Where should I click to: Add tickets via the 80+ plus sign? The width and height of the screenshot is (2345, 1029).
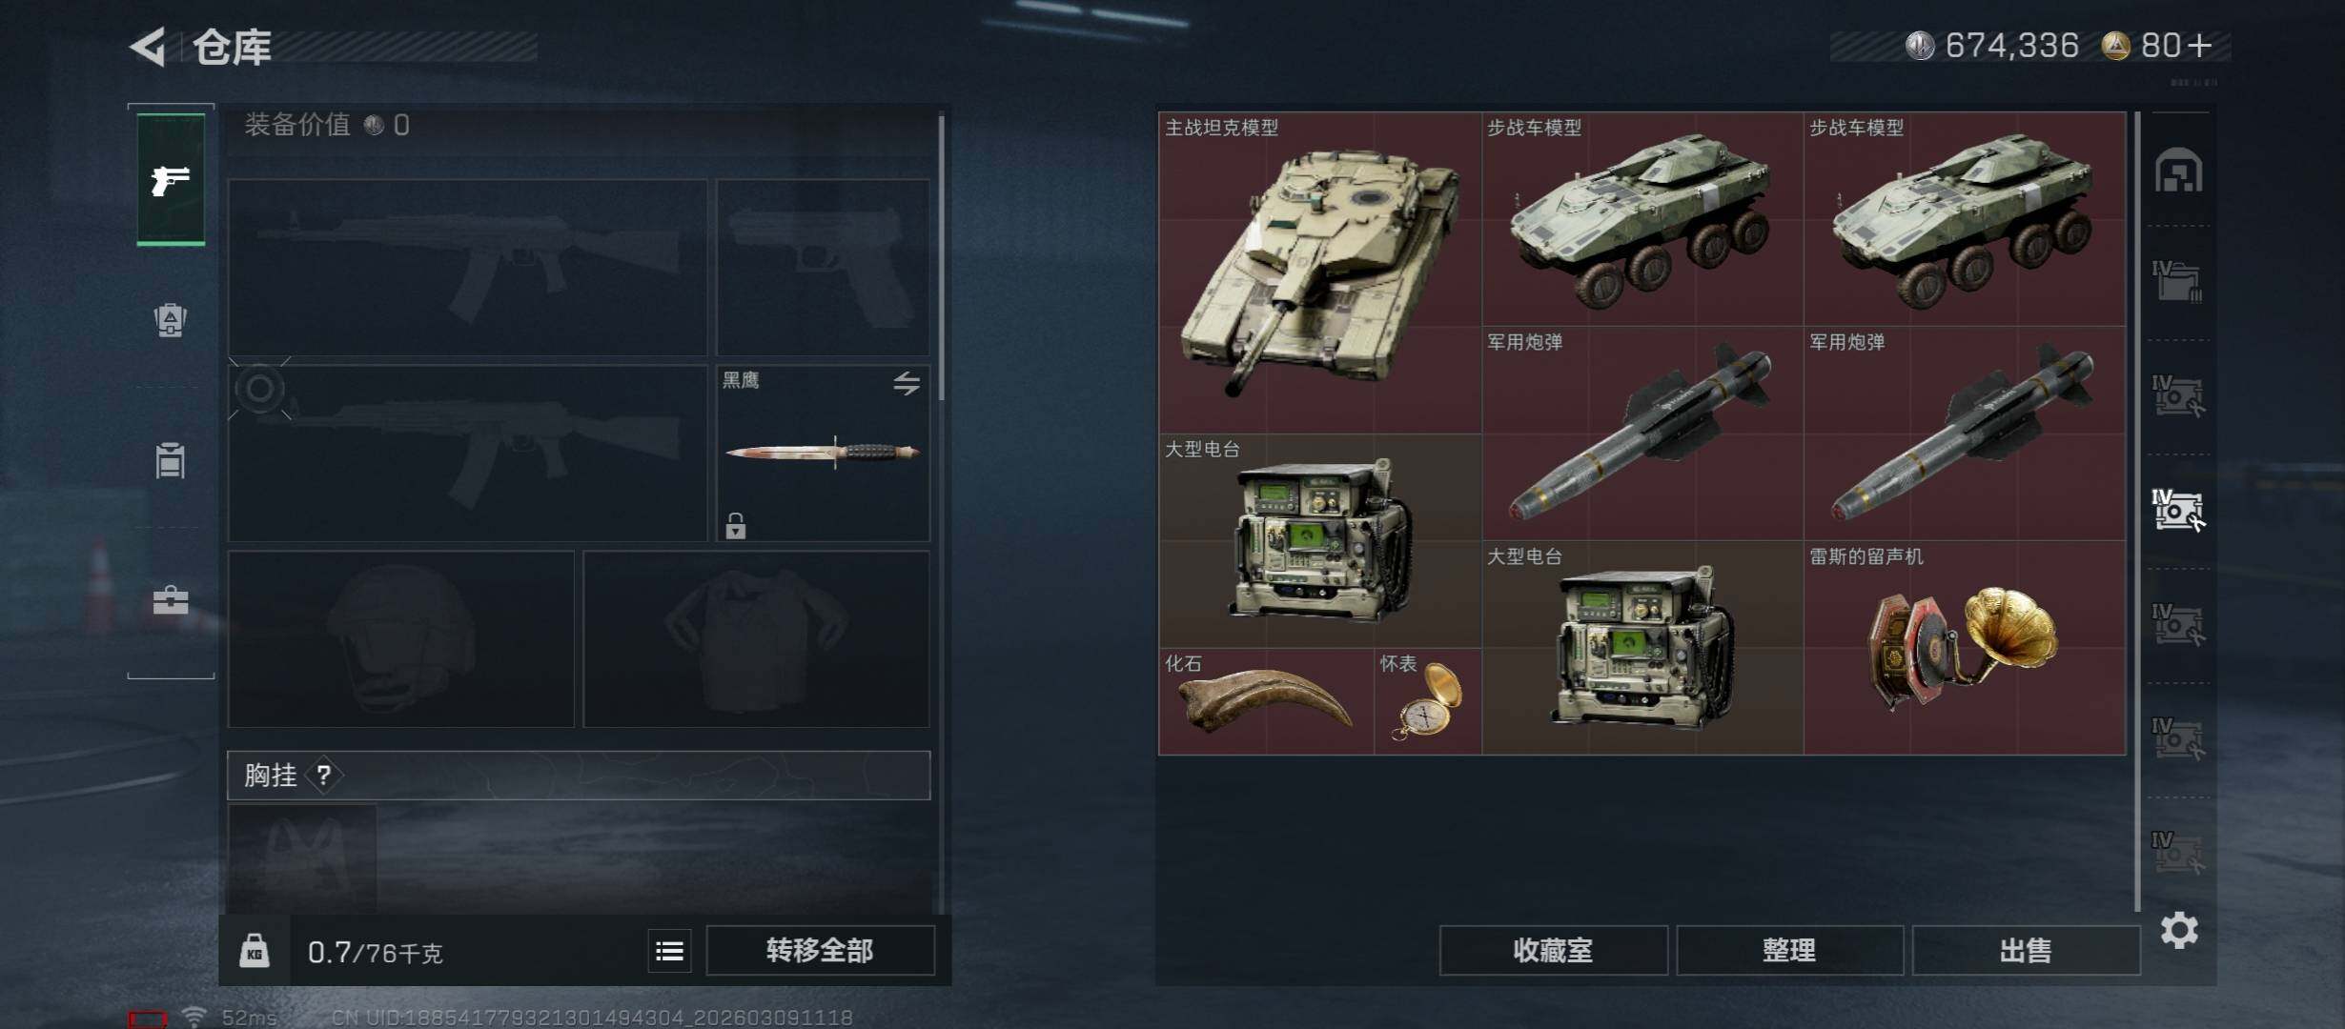click(x=2200, y=46)
